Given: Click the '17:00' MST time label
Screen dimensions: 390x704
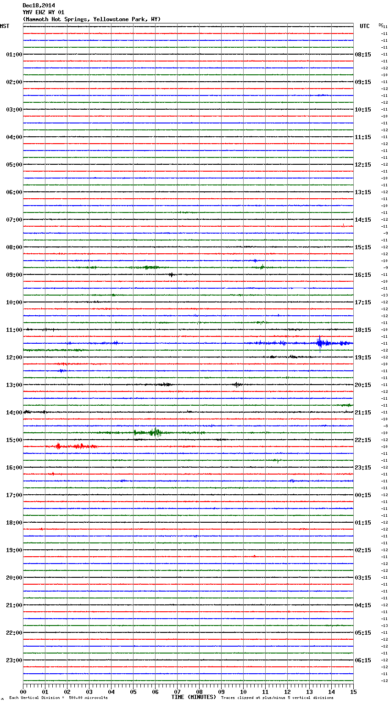Looking at the screenshot, I should click(x=14, y=495).
